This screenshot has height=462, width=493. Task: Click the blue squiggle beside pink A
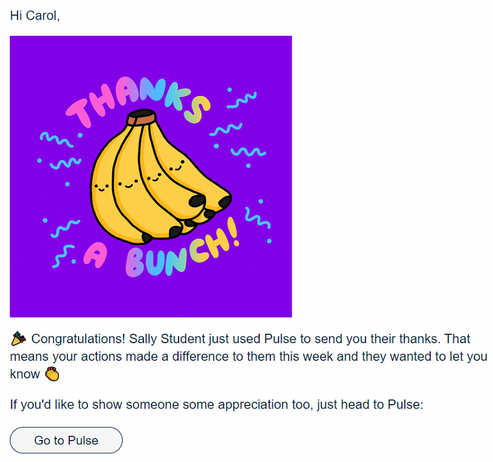[64, 256]
